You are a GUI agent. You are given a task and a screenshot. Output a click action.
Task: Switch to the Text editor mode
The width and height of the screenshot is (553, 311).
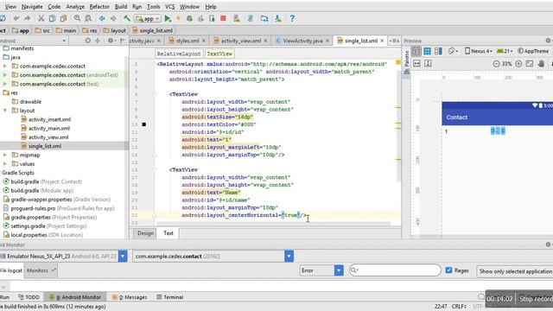coord(168,233)
